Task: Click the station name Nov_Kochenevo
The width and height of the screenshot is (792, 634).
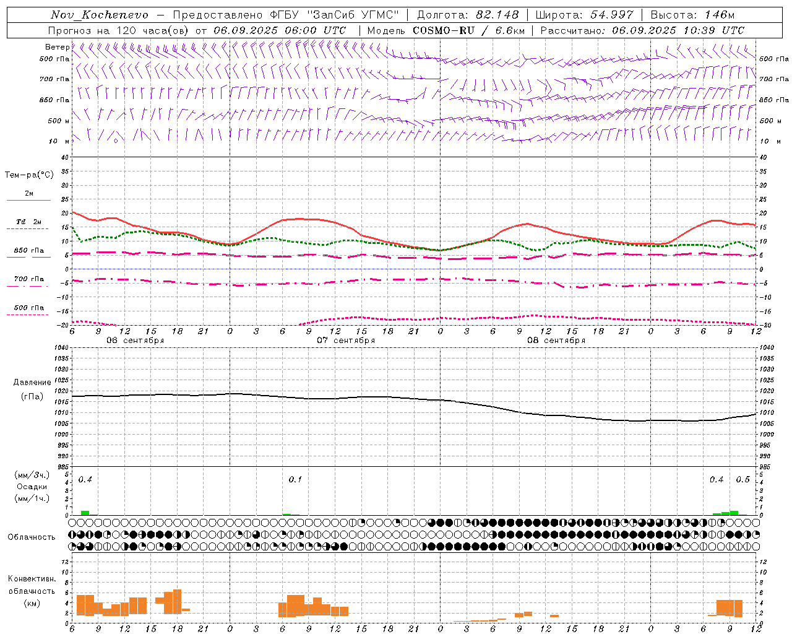Action: click(x=100, y=15)
